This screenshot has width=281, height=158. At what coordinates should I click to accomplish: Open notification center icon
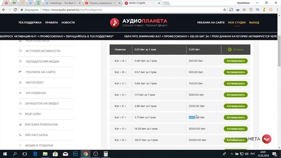click(x=274, y=154)
